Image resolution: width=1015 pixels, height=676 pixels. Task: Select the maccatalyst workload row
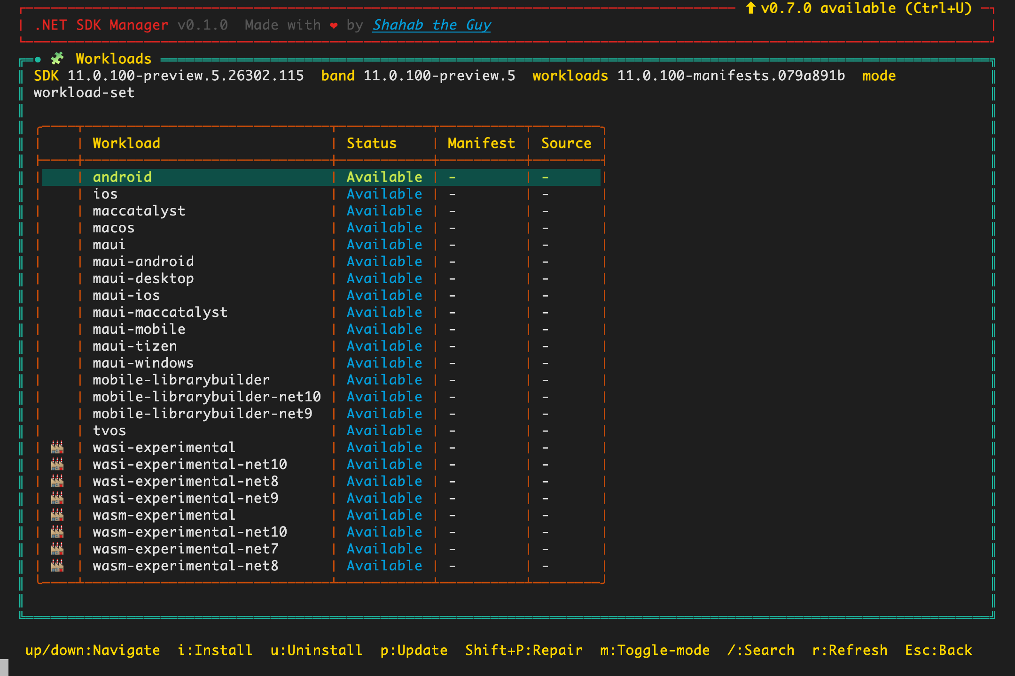[x=321, y=211]
